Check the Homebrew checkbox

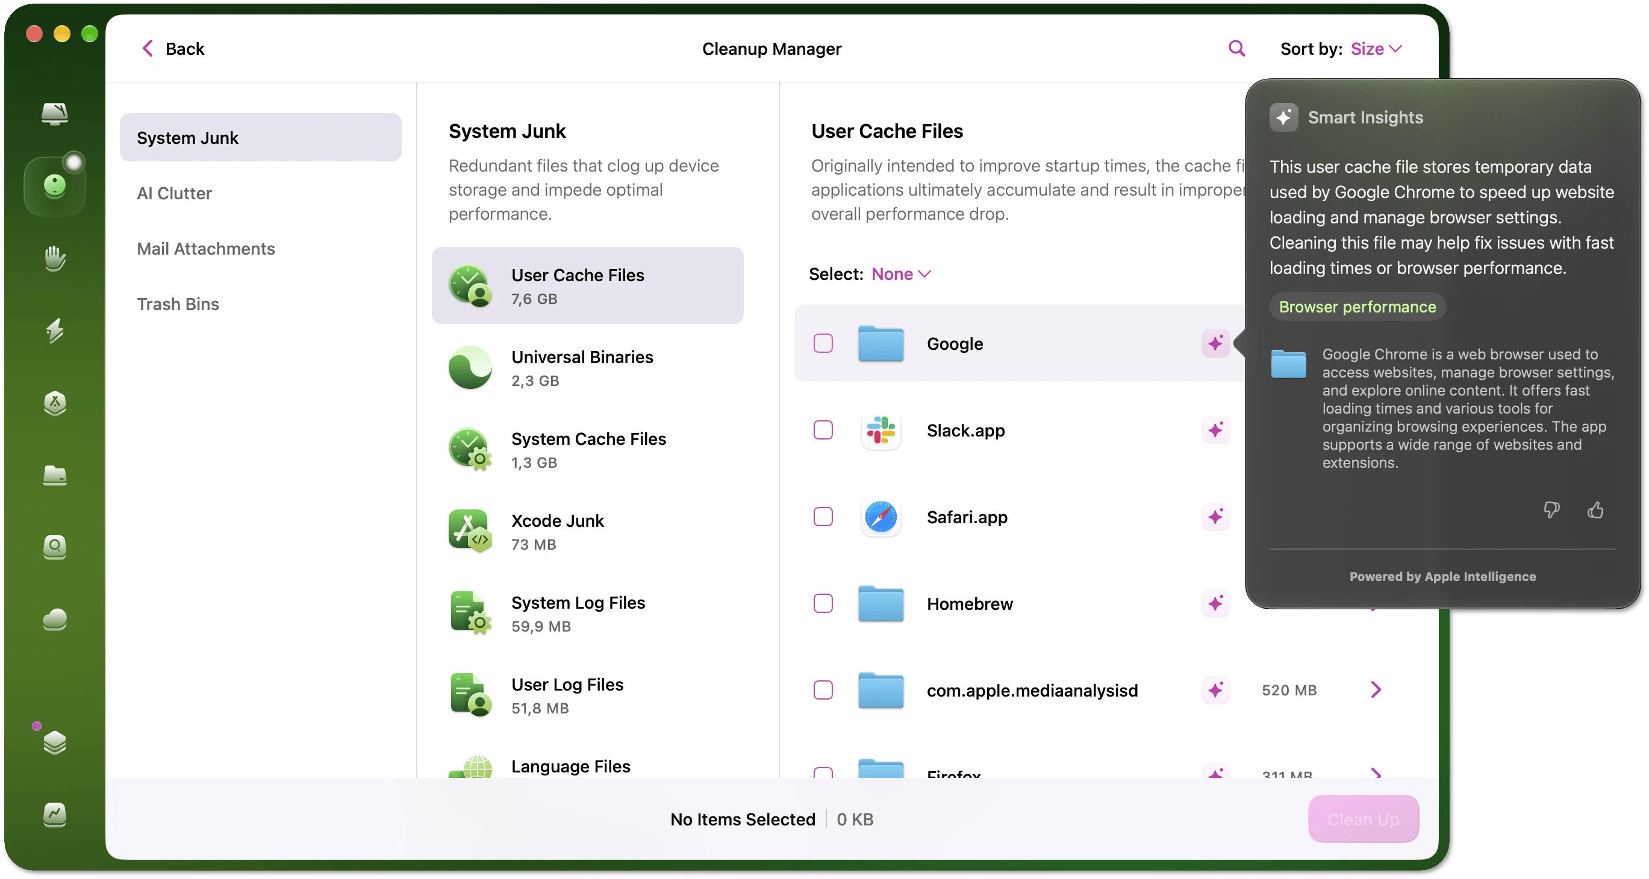(823, 603)
